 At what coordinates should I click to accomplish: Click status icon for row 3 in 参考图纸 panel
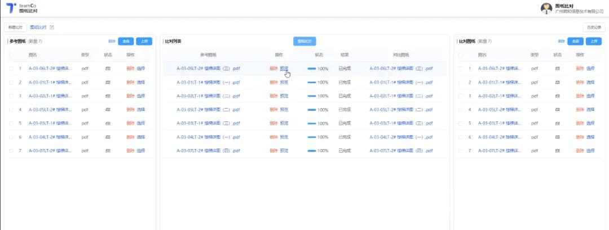108,96
